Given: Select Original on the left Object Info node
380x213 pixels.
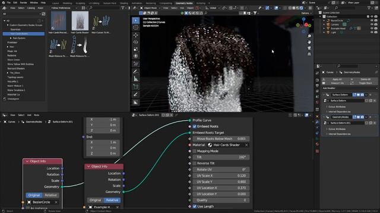Looking at the screenshot, I should (34, 195).
